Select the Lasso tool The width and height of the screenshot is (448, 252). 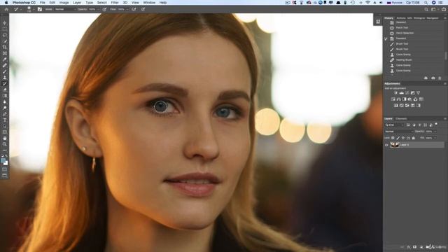(5, 35)
